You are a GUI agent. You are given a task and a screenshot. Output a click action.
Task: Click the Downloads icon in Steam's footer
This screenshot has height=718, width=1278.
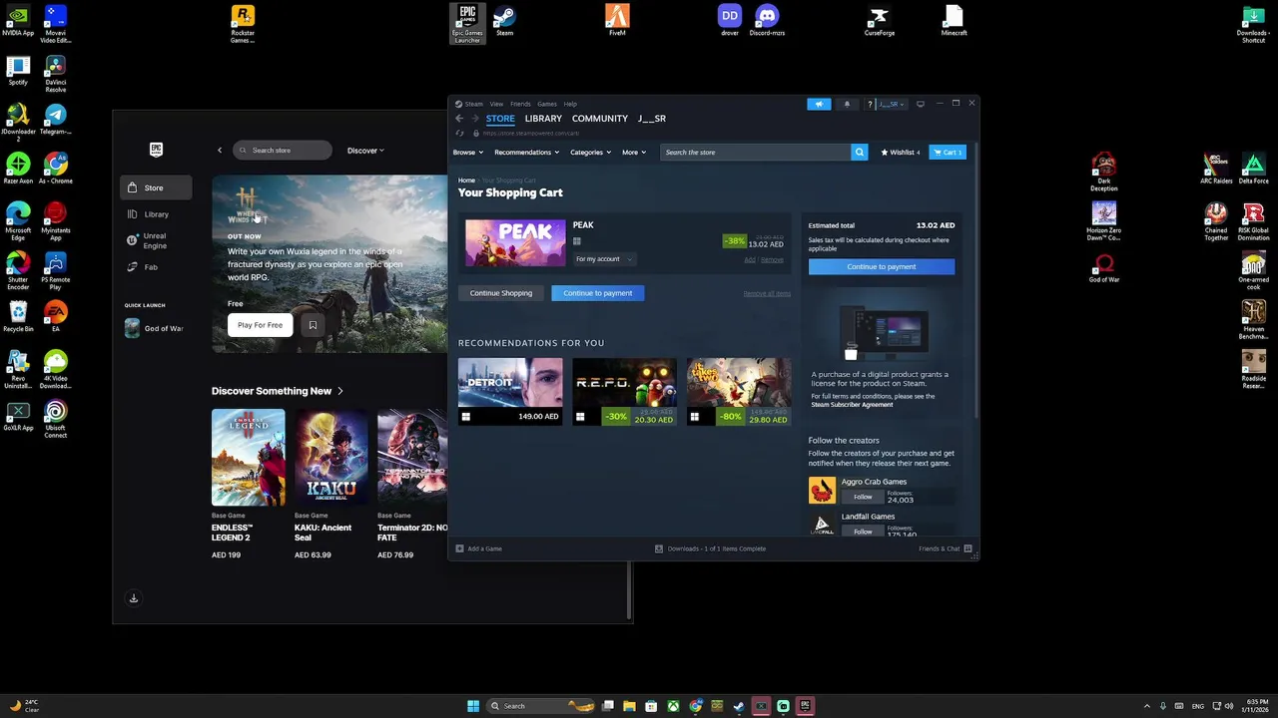659,548
